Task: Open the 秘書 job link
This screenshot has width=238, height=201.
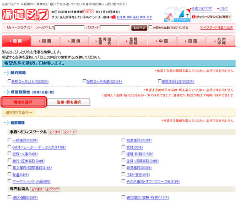Action: [21, 175]
